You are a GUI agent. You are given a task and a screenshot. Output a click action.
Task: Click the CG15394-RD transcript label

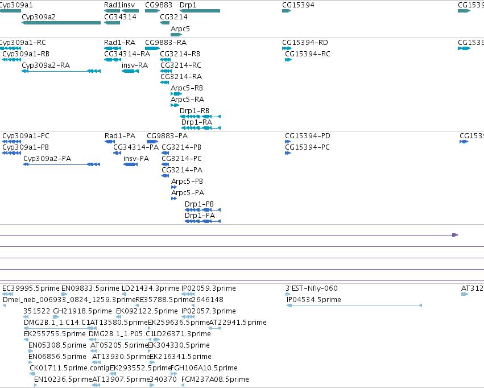point(305,42)
